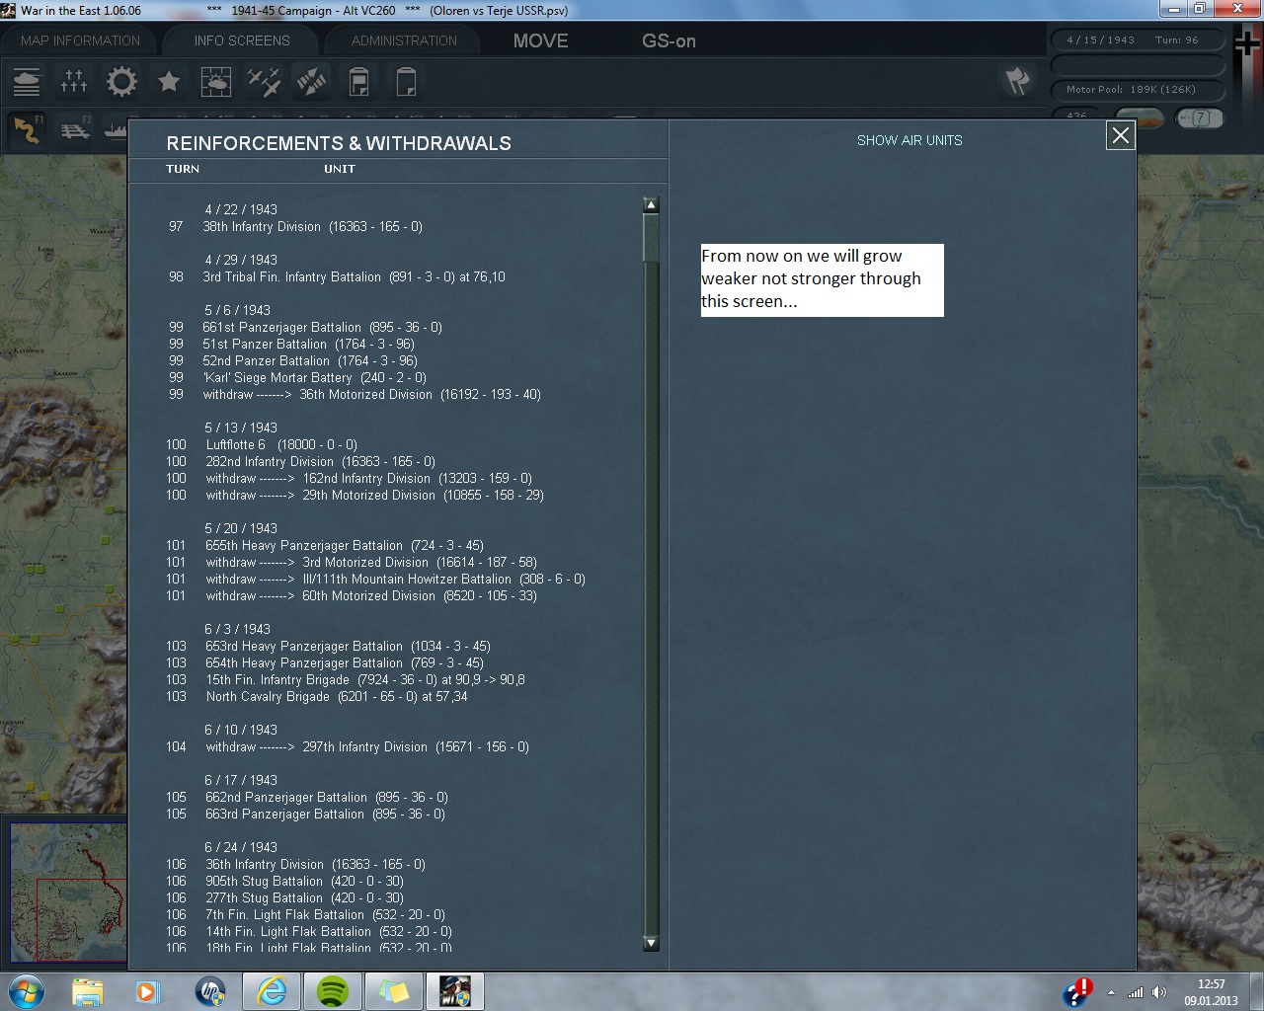The height and width of the screenshot is (1011, 1264).
Task: Open the order of battle tank icon
Action: 27,81
